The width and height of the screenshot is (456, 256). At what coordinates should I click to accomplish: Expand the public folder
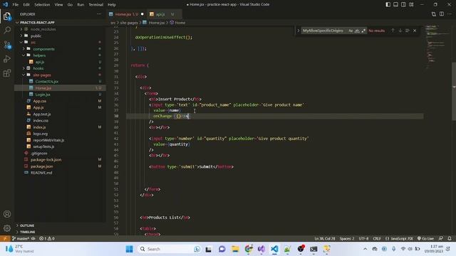click(21, 36)
